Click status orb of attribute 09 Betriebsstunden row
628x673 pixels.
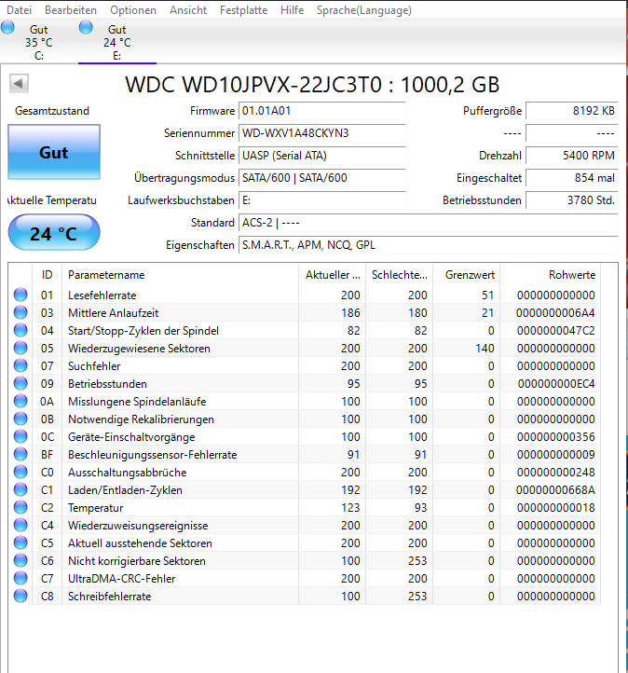tap(20, 383)
